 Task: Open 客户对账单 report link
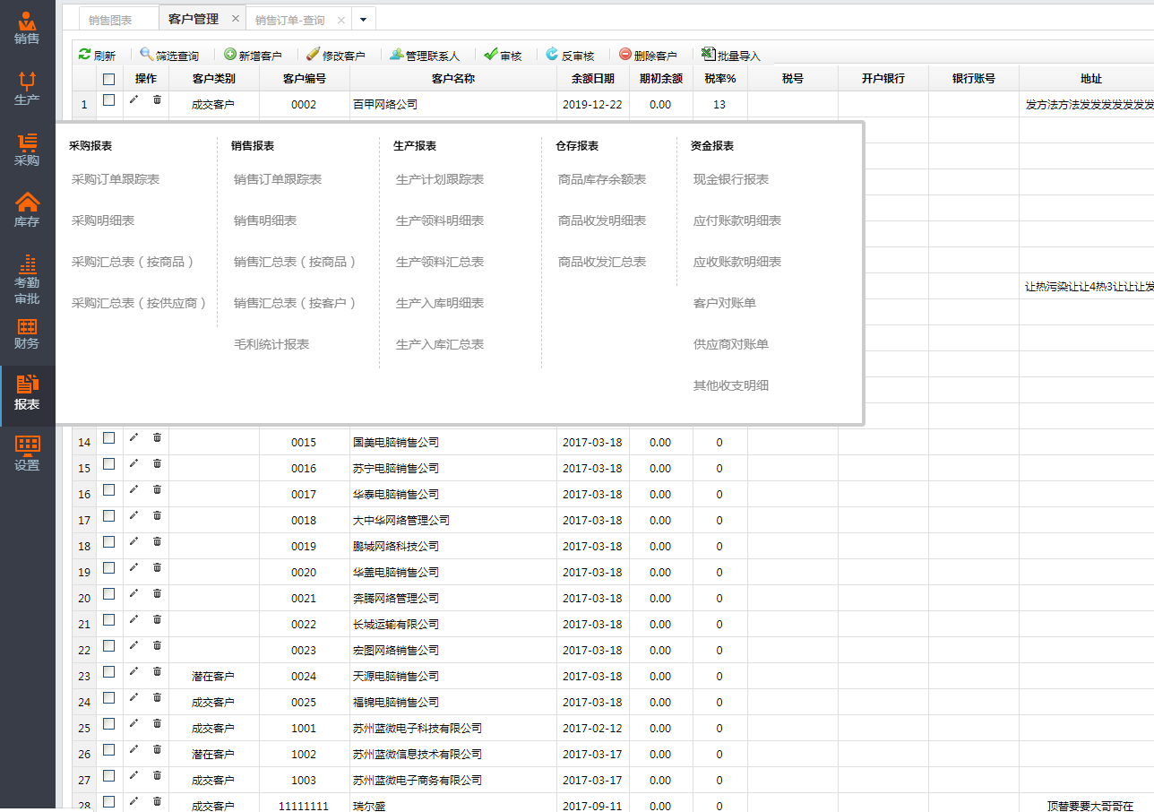[725, 303]
